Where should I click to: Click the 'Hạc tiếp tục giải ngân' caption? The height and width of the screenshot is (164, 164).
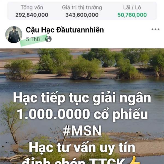(82, 98)
